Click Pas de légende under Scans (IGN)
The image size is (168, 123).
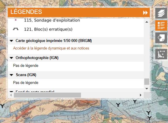click(26, 82)
